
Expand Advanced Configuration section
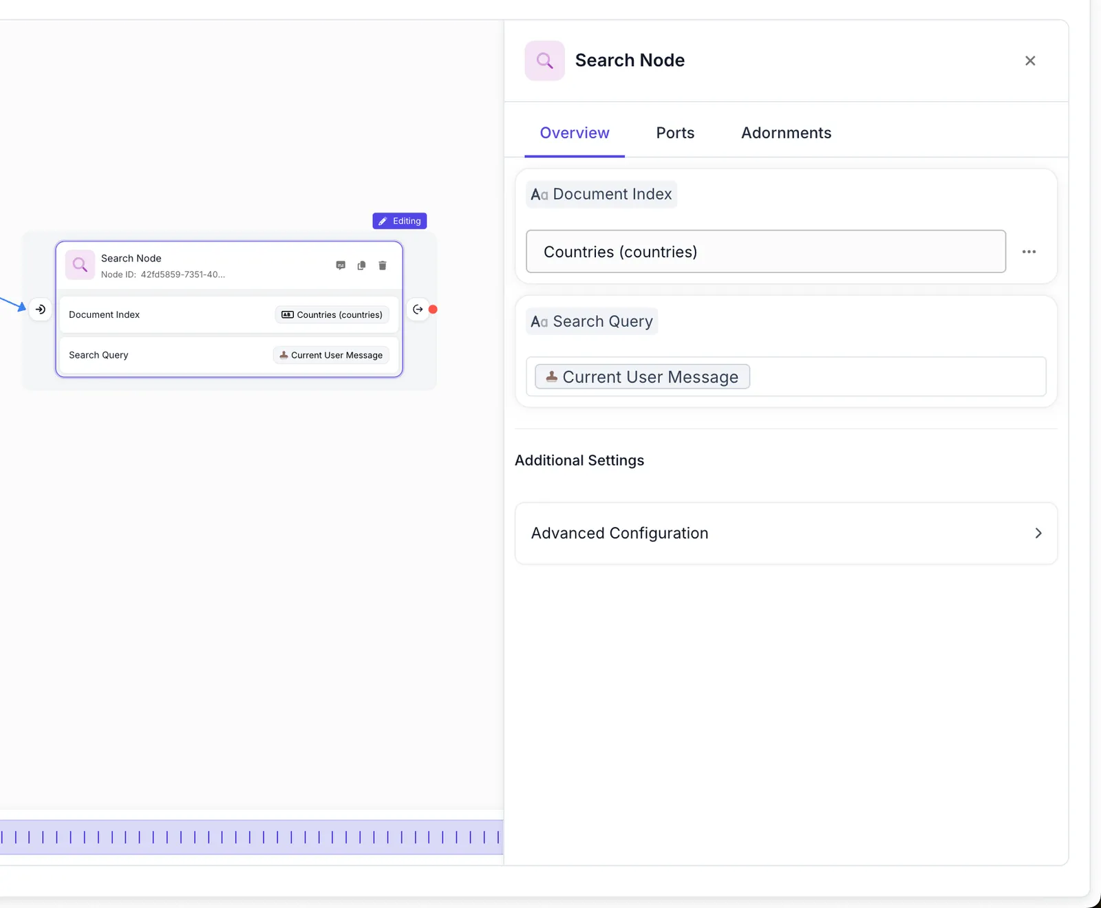pyautogui.click(x=786, y=533)
